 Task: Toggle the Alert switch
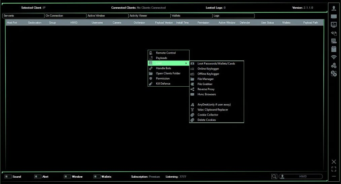click(38, 176)
